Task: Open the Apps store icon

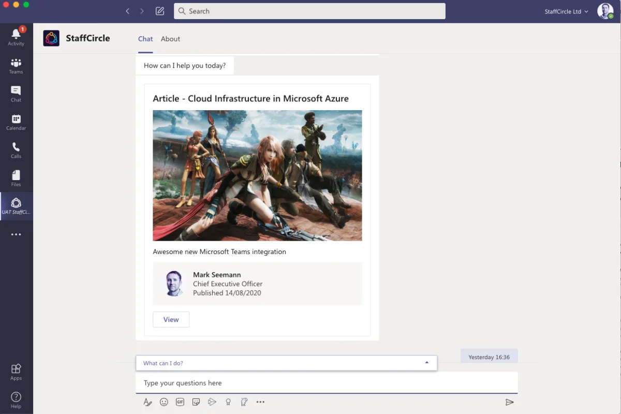Action: 16,372
